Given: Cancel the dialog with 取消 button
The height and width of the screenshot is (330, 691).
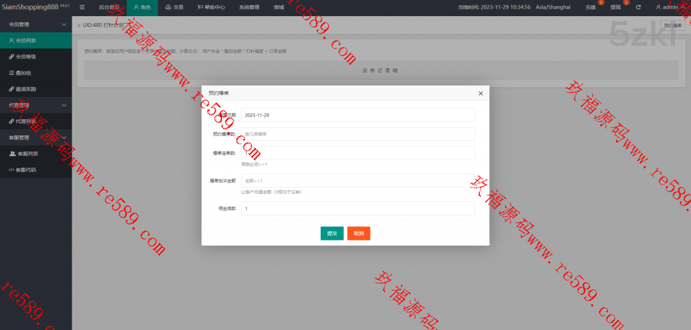Looking at the screenshot, I should click(x=359, y=234).
